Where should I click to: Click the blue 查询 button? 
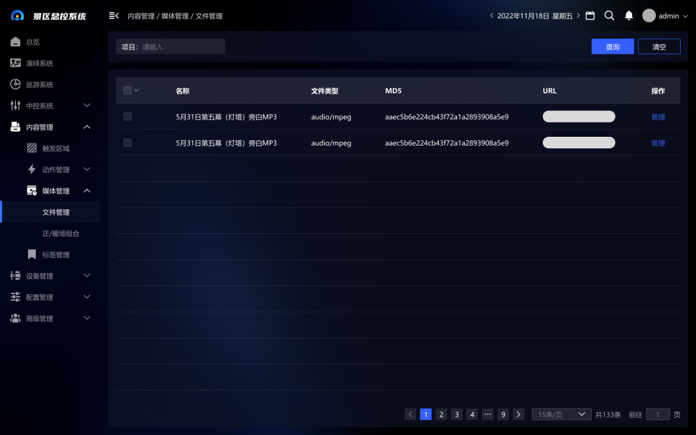pos(613,47)
